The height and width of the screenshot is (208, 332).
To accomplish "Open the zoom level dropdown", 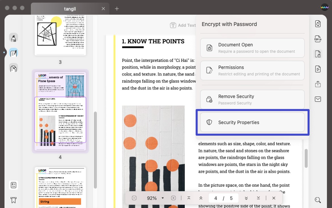I will point(163,198).
